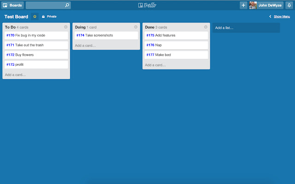295x184 pixels.
Task: Open card #173 profit
Action: (36, 64)
